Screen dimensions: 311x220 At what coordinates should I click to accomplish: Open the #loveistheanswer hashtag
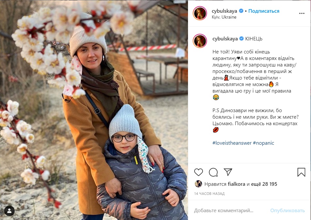point(232,143)
